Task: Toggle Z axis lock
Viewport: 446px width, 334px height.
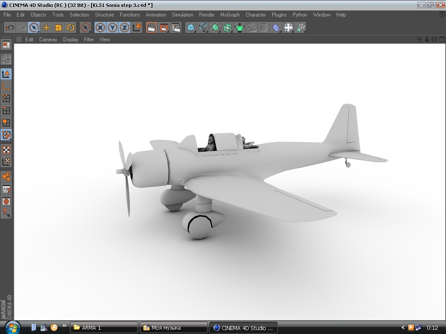Action: click(125, 28)
